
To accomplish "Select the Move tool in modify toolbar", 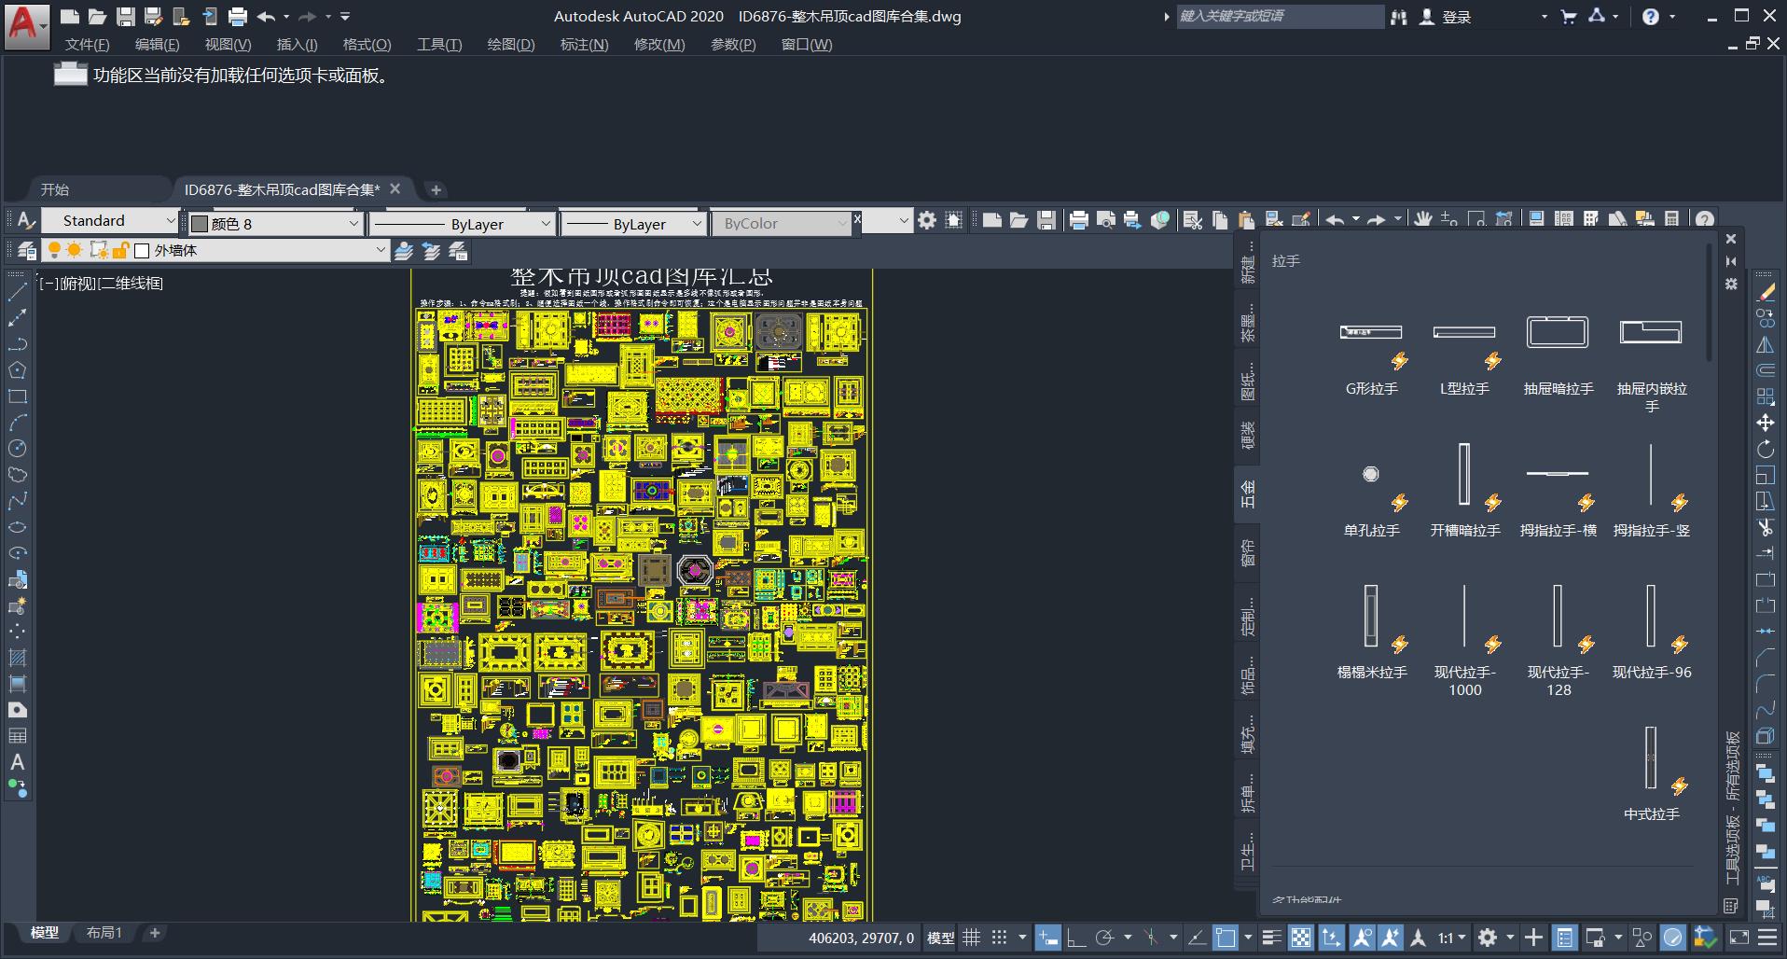I will point(1766,423).
